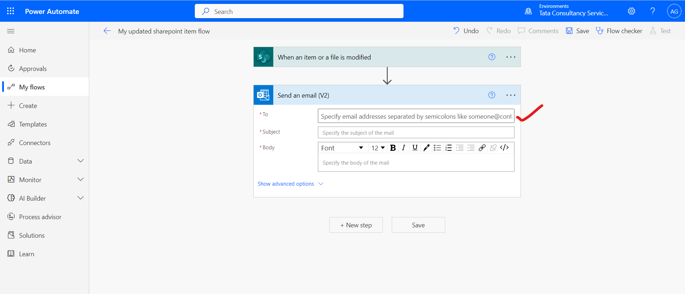
Task: Switch to HTML code view
Action: click(x=504, y=148)
